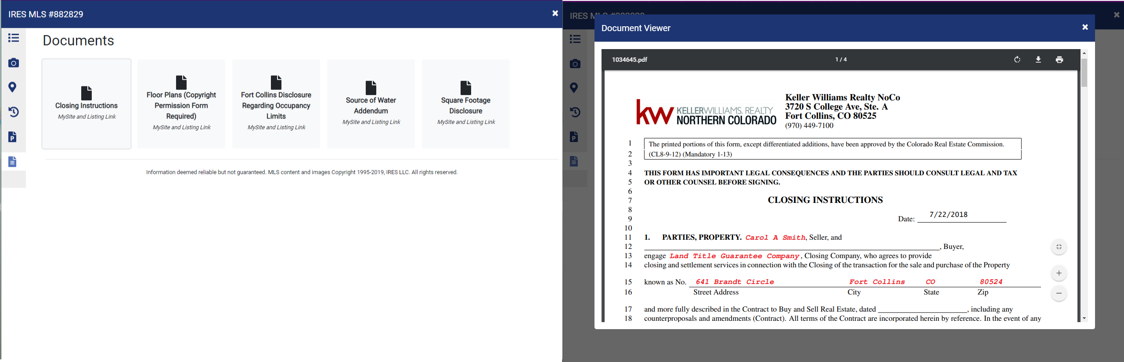The width and height of the screenshot is (1124, 362).
Task: Open Floor Plans Copyright Permission document
Action: [x=181, y=104]
